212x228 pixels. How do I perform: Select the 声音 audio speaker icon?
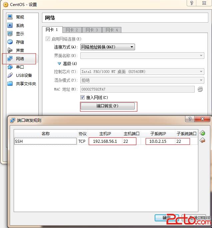click(10, 50)
